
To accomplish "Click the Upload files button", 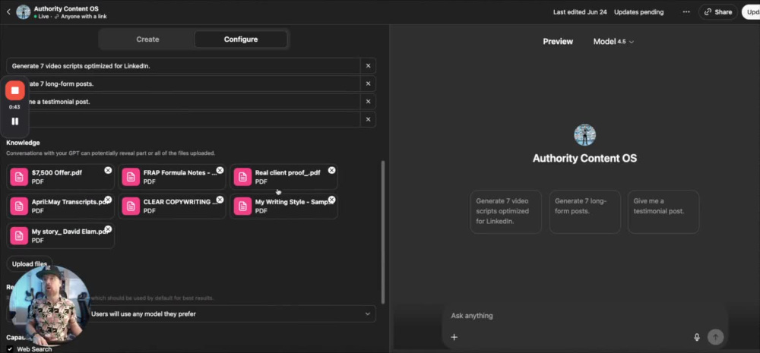I will pos(29,264).
